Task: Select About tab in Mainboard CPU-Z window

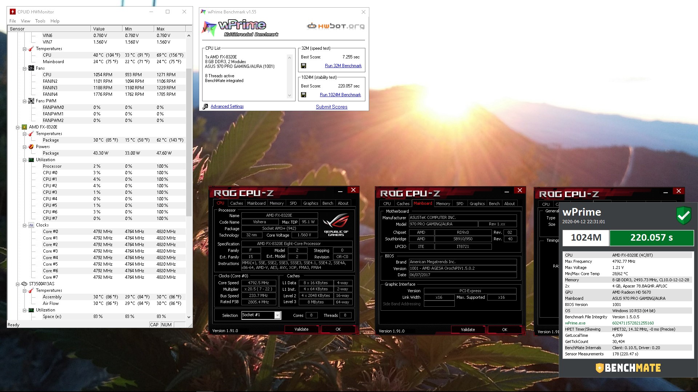Action: (509, 204)
